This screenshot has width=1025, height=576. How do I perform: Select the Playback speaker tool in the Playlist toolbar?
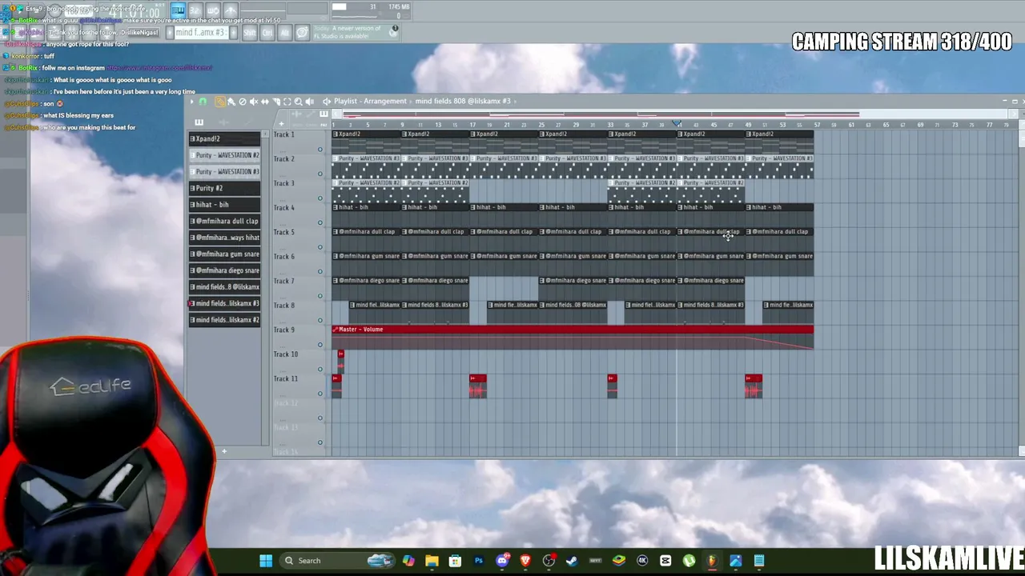(310, 102)
